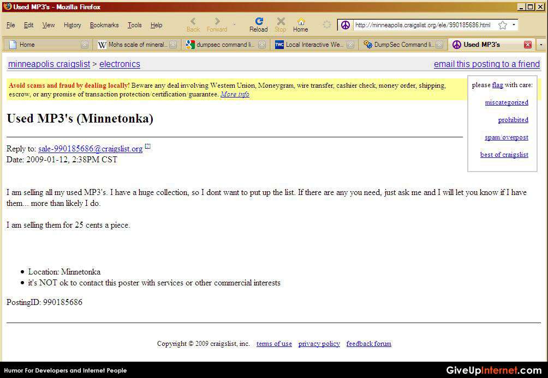548x378 pixels.
Task: Click the flag link in flagging box
Action: tap(498, 85)
